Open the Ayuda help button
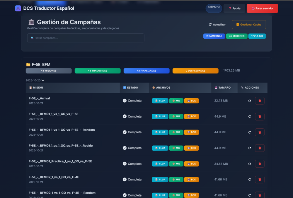293x198 pixels. [x=234, y=8]
